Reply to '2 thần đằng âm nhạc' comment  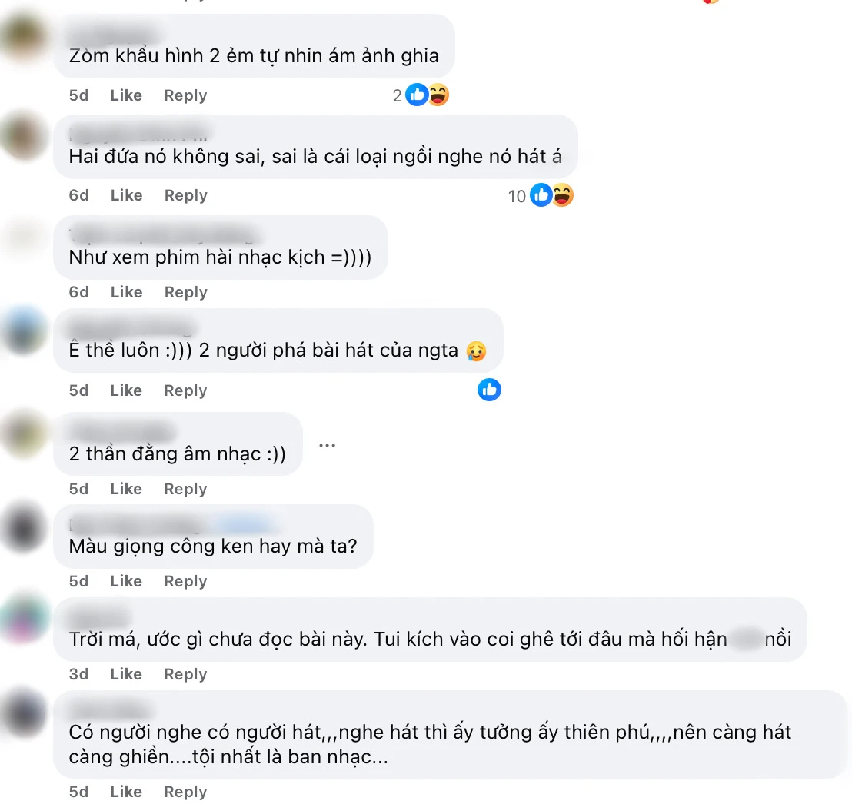tap(186, 489)
